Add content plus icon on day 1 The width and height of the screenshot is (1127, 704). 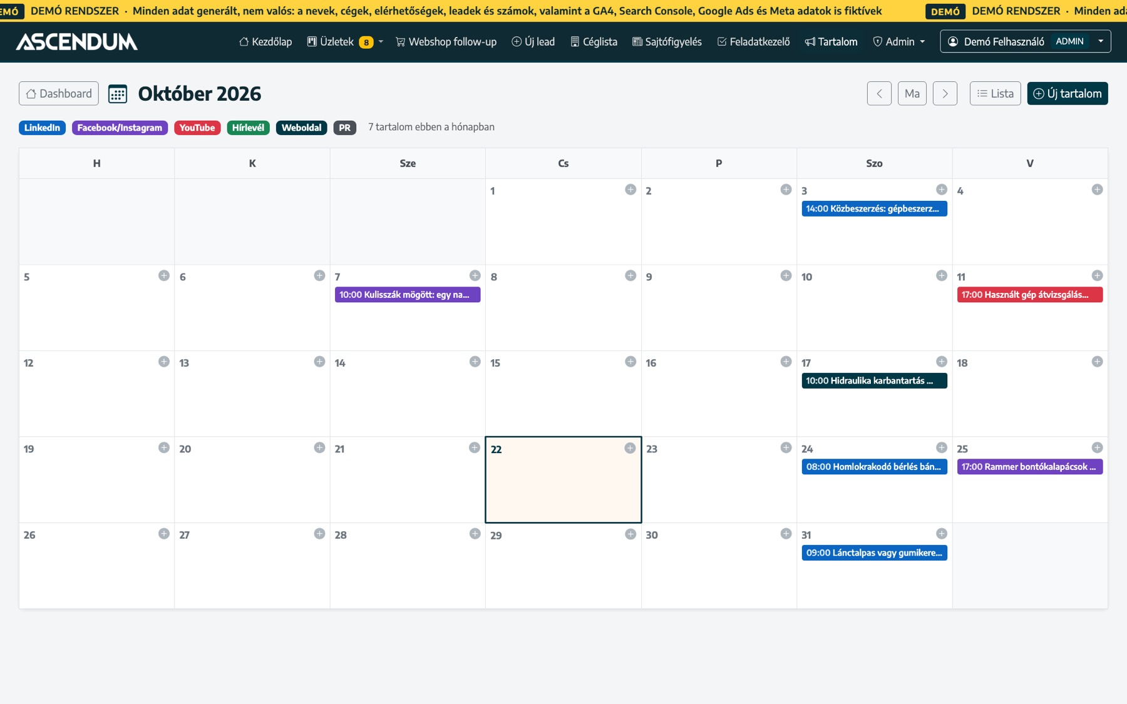point(630,190)
